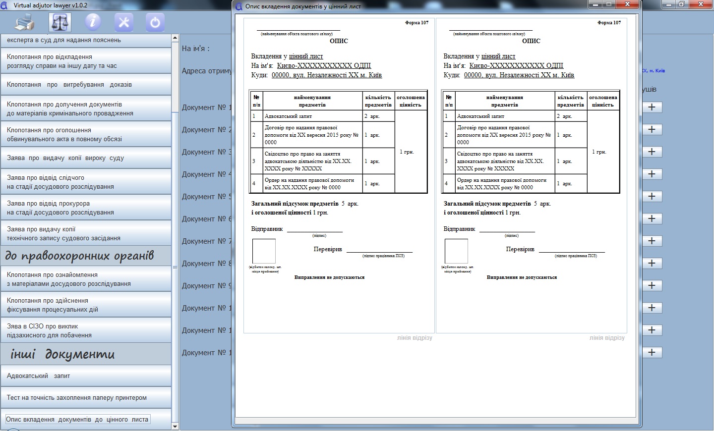
Task: Click the plus button for Документ № 8
Action: tap(652, 263)
